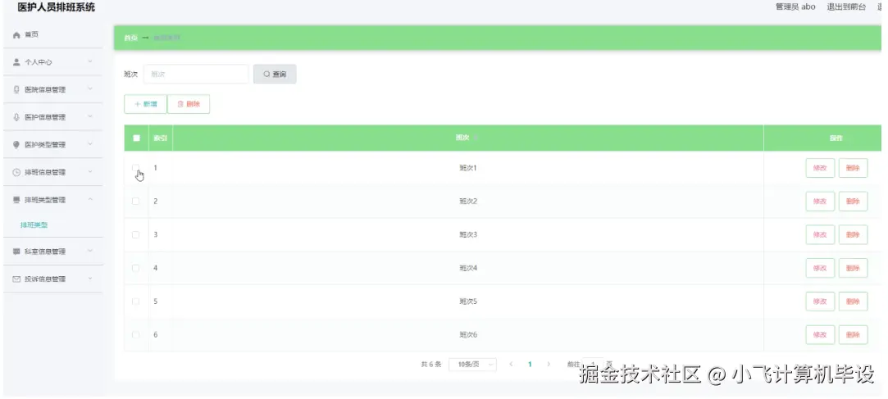Tick the checkbox for row 班次5

(136, 301)
